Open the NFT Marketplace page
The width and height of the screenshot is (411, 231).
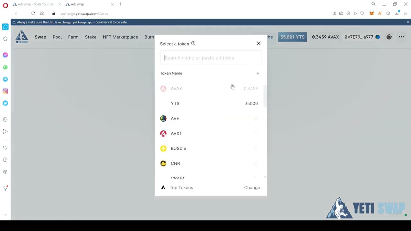(120, 37)
